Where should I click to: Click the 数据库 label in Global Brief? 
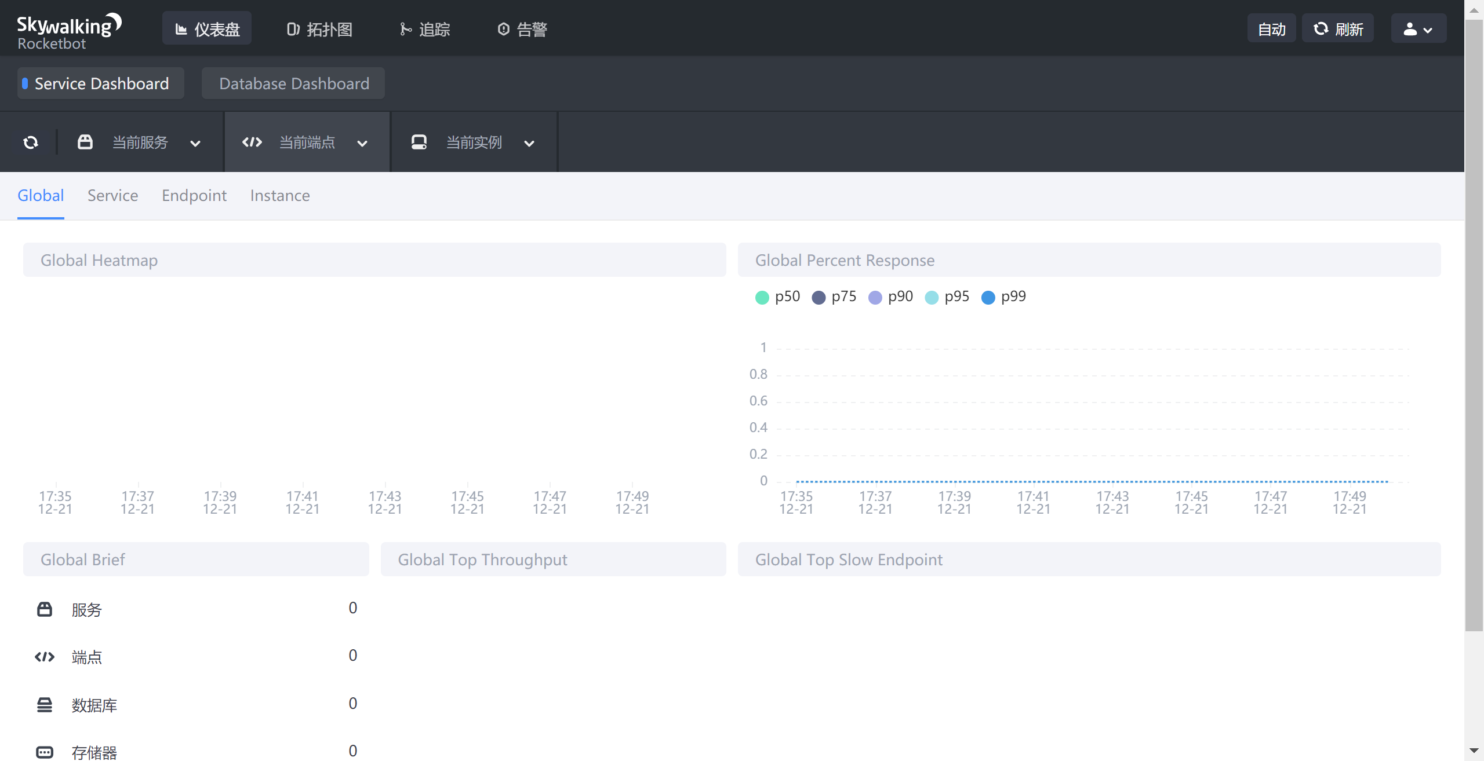(94, 705)
